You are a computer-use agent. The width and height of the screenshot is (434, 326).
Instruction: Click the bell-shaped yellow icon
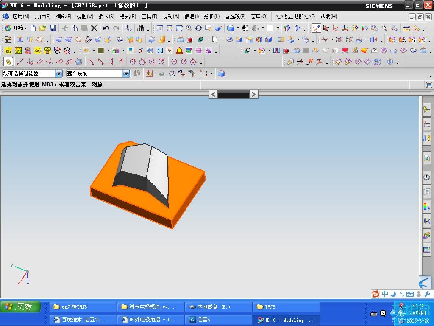click(179, 51)
